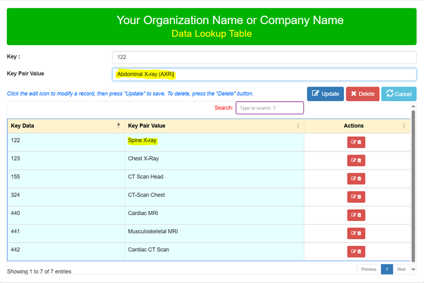The width and height of the screenshot is (424, 283).
Task: Go to the Previous page
Action: pyautogui.click(x=368, y=269)
